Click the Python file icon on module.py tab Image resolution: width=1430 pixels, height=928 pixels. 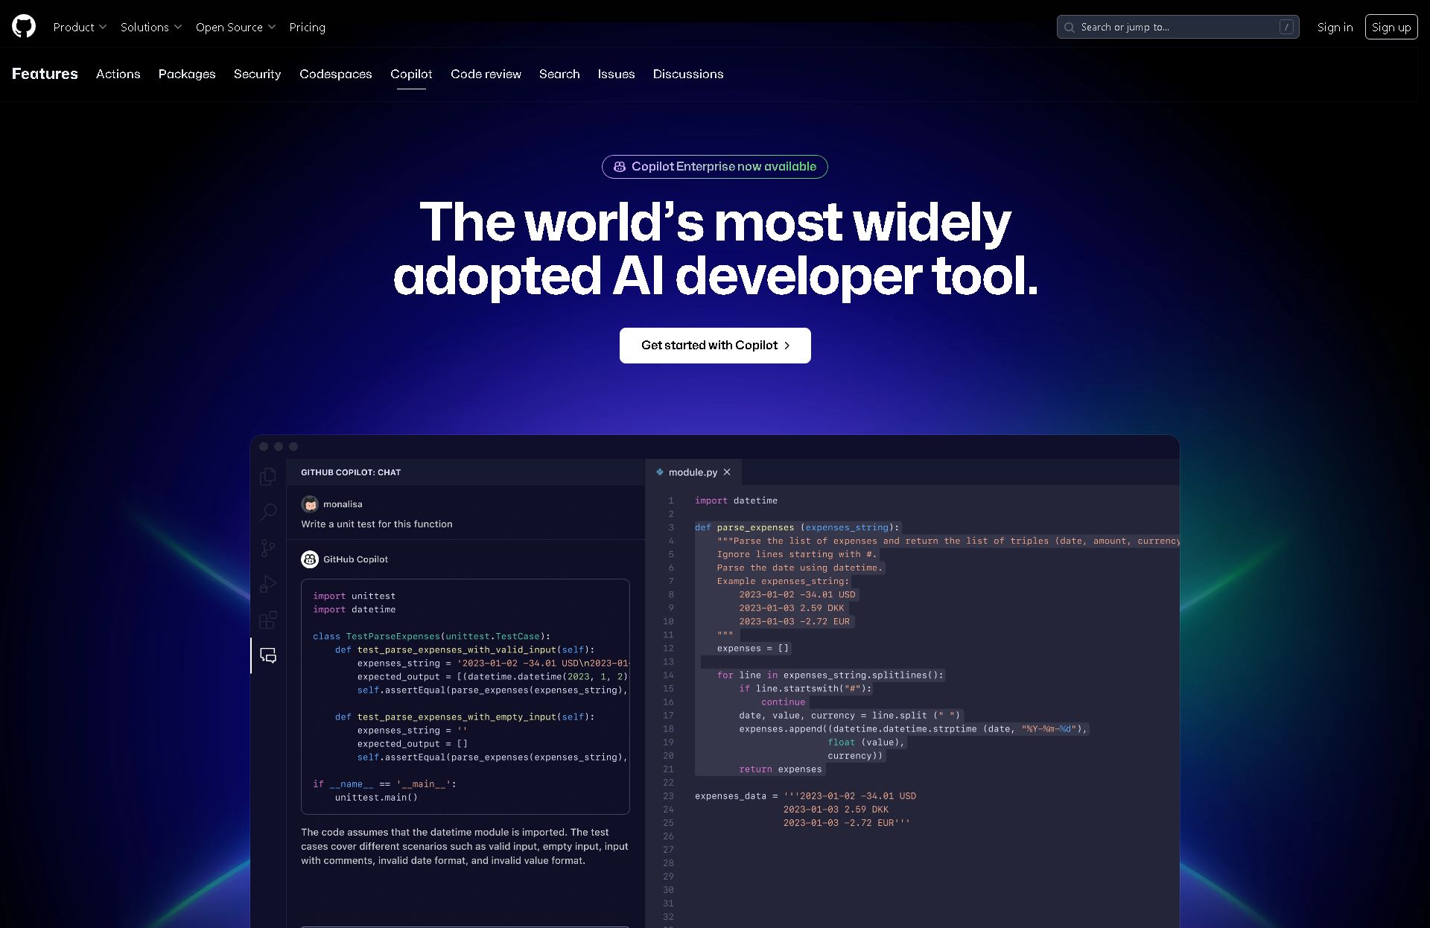(x=660, y=472)
